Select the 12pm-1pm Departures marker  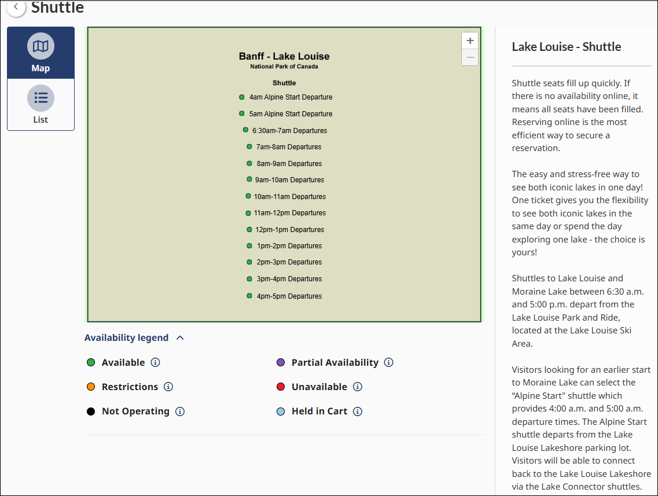click(x=249, y=230)
